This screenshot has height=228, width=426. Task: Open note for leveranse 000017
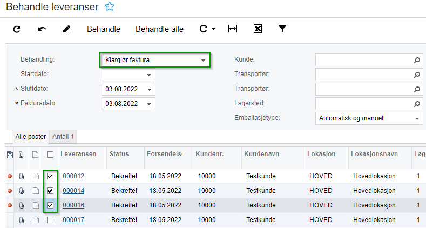click(36, 220)
